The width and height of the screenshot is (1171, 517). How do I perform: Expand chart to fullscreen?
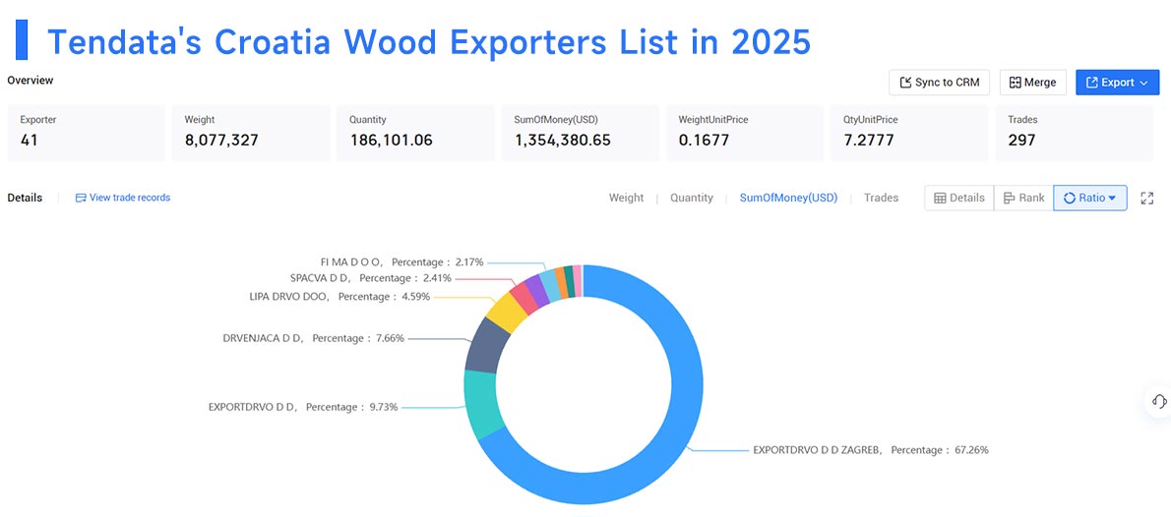point(1147,198)
